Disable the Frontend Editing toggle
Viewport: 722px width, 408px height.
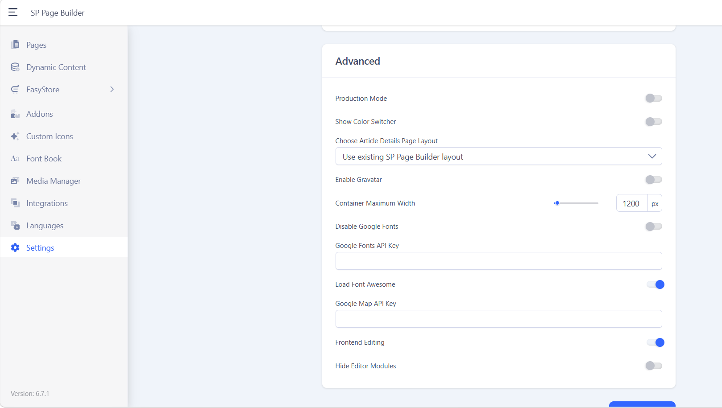(656, 342)
